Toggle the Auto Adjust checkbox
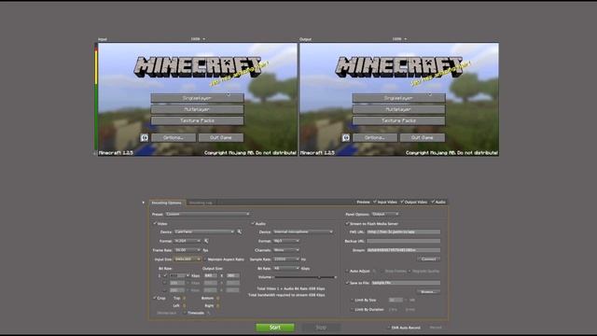 [347, 271]
